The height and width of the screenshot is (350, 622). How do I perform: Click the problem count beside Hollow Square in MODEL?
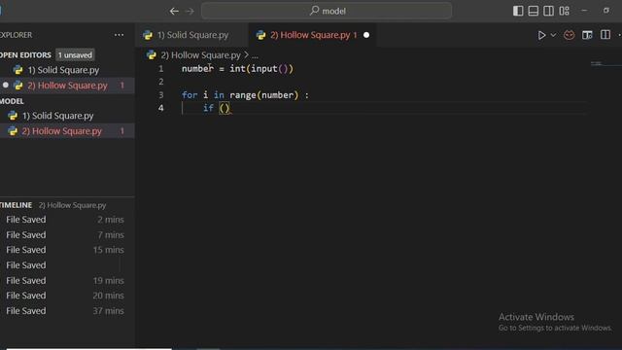click(122, 131)
